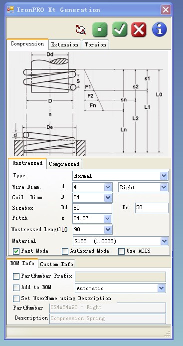The height and width of the screenshot is (346, 183).
Task: Enable the Authored Mode checkbox
Action: (x=65, y=251)
